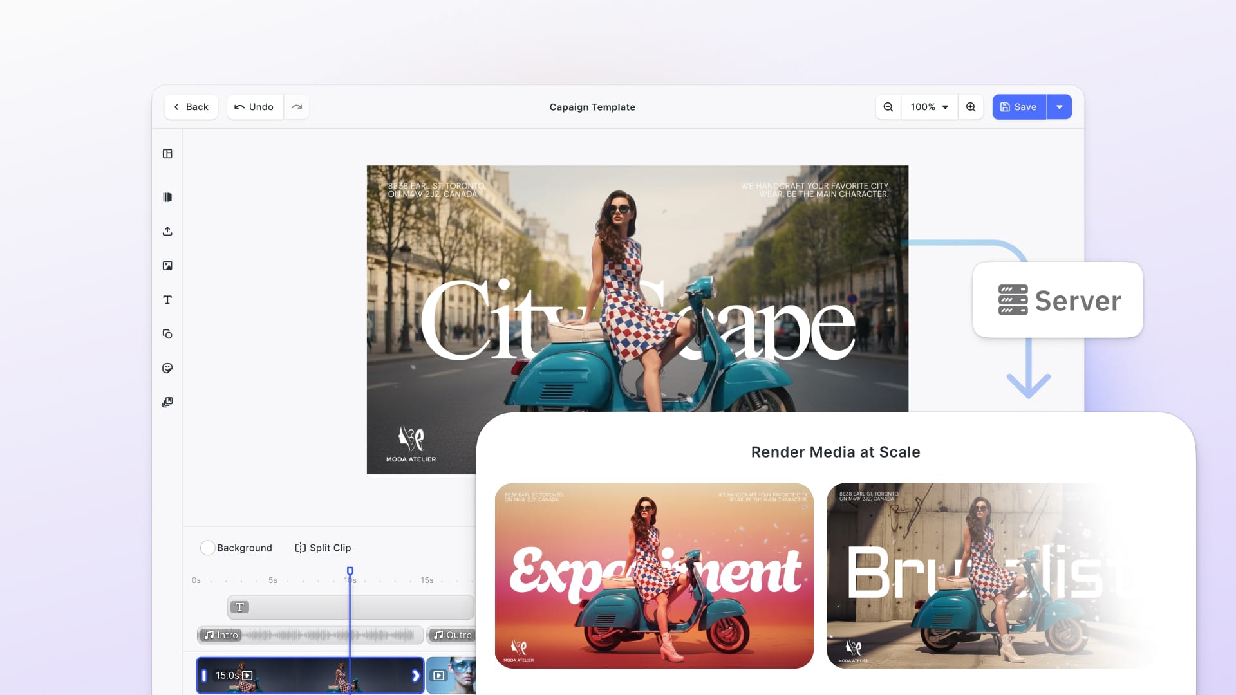Click the zoom out magnifier icon

coord(888,107)
